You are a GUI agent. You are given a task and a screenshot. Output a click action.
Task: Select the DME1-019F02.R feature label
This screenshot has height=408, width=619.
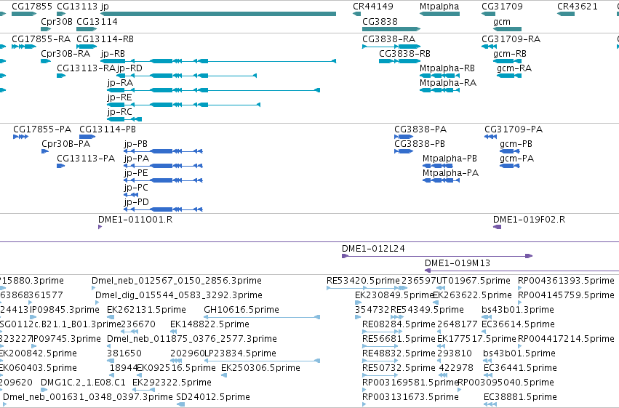(530, 220)
